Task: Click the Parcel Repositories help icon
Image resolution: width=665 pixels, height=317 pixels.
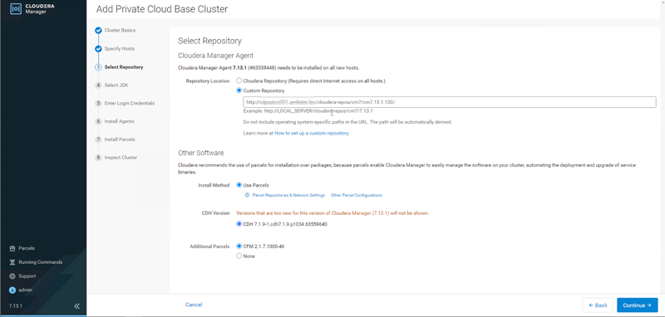Action: coord(247,196)
